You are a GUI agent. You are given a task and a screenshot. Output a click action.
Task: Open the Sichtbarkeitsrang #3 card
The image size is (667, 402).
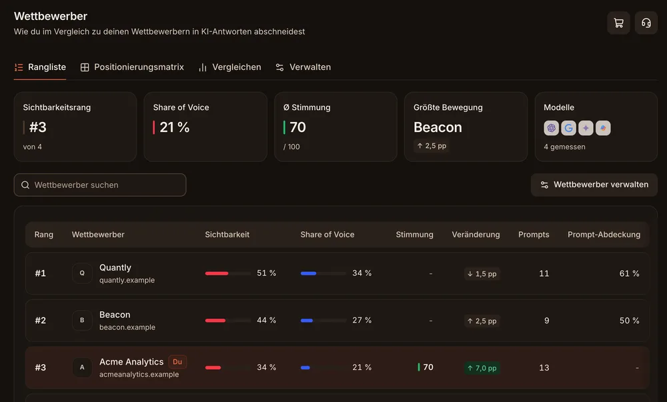pos(75,127)
